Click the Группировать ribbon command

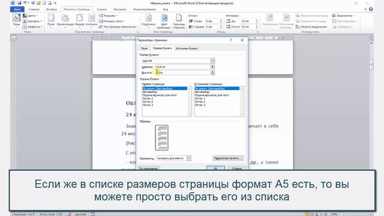(345, 22)
